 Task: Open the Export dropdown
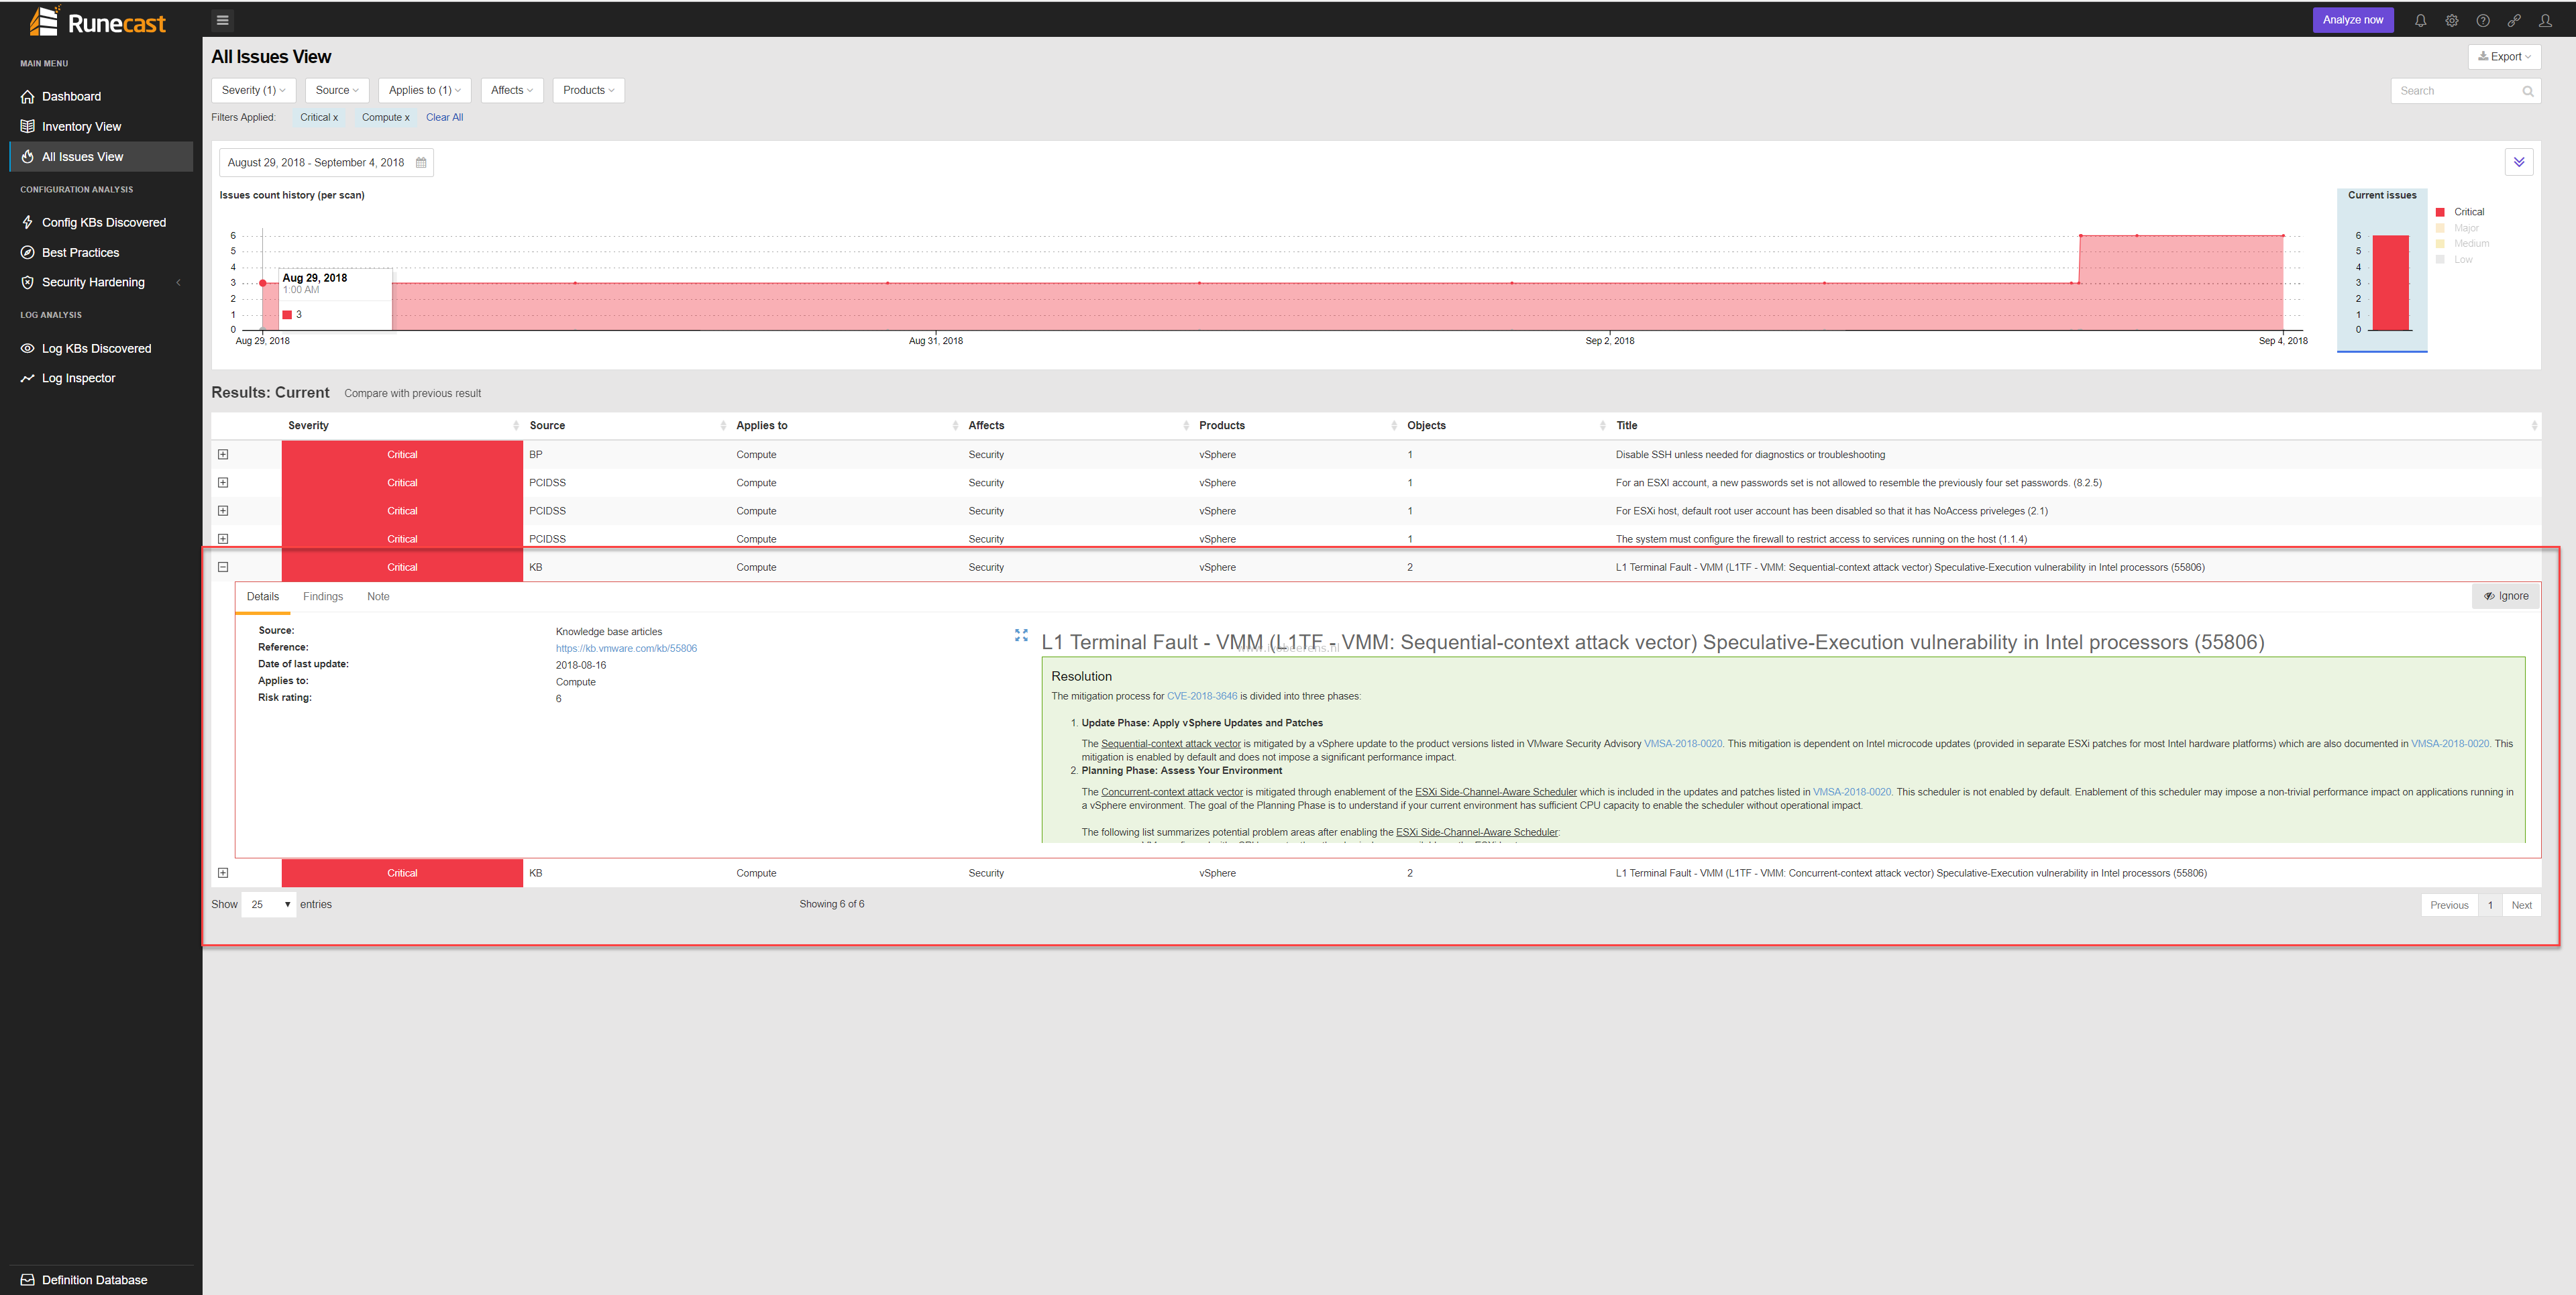click(2504, 57)
